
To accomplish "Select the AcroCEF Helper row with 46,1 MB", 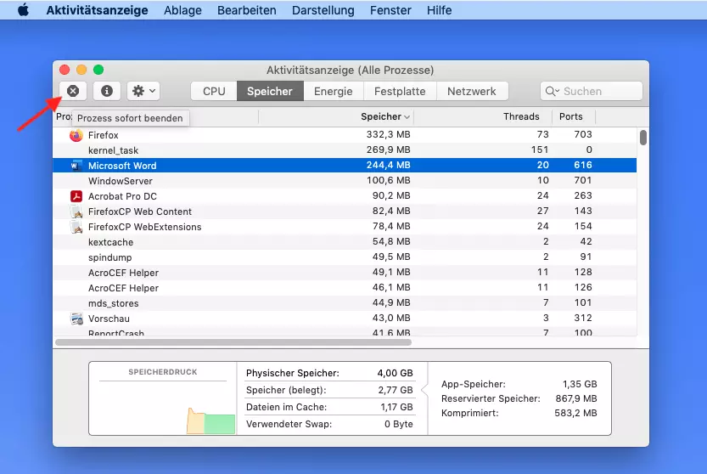I will click(345, 288).
